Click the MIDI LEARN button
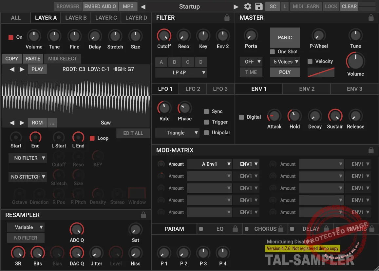The height and width of the screenshot is (271, 379). (306, 7)
